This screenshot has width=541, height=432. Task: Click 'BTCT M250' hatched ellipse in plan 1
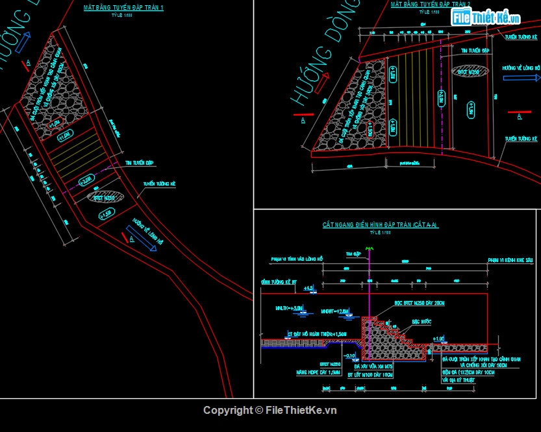[x=105, y=197]
